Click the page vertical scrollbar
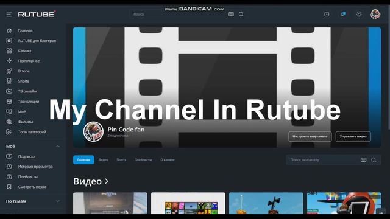The height and width of the screenshot is (219, 390). 389,67
